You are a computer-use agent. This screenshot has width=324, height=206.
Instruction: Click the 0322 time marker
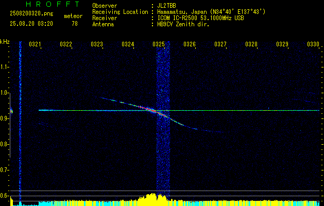(66, 44)
